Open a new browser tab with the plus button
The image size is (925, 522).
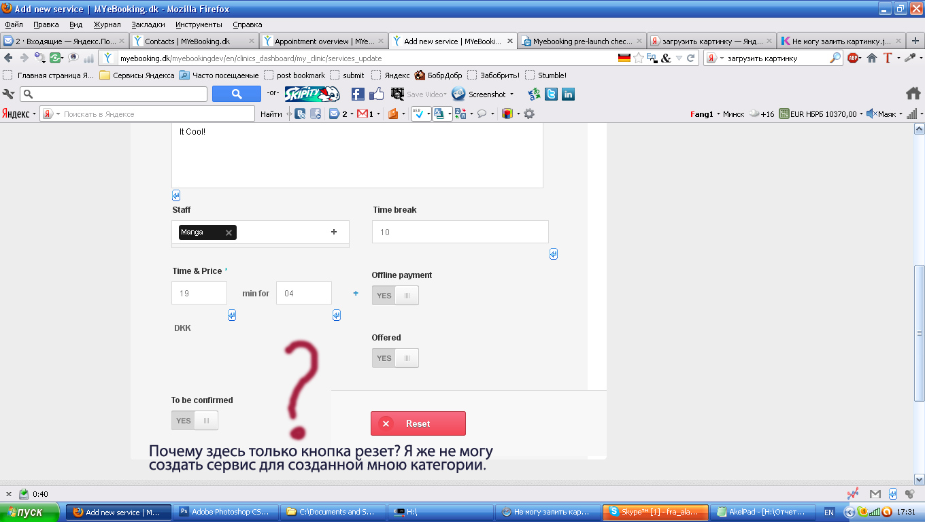(917, 41)
